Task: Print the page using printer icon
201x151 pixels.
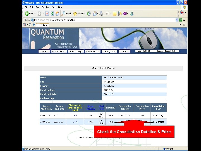Action: 101,13
